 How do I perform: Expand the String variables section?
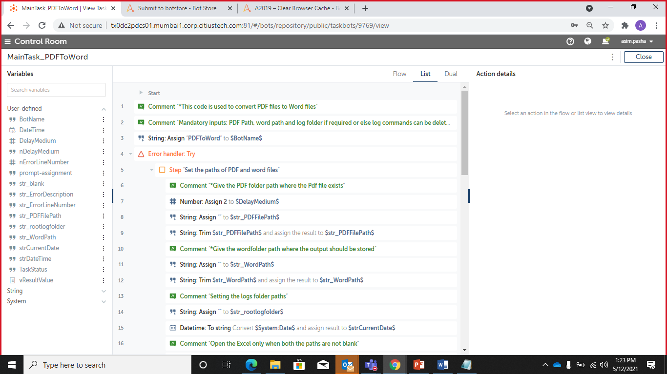coord(104,291)
